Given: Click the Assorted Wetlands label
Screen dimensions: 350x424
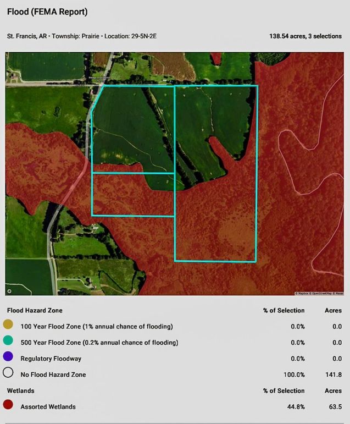Looking at the screenshot, I should pos(48,407).
